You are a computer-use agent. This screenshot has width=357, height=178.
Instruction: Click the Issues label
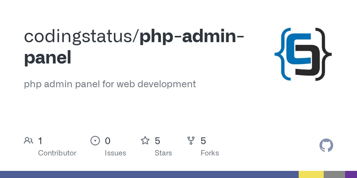(x=115, y=153)
